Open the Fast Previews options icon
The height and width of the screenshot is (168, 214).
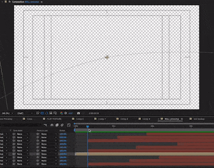pos(38,113)
